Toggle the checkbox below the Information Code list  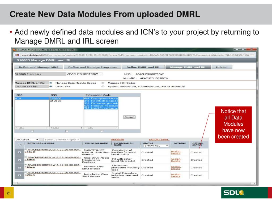pyautogui.click(x=101, y=131)
